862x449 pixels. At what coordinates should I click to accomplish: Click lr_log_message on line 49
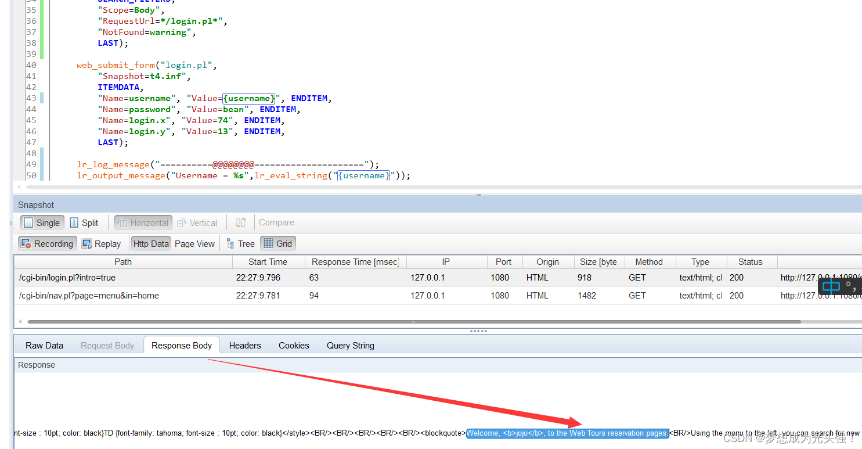pos(113,164)
